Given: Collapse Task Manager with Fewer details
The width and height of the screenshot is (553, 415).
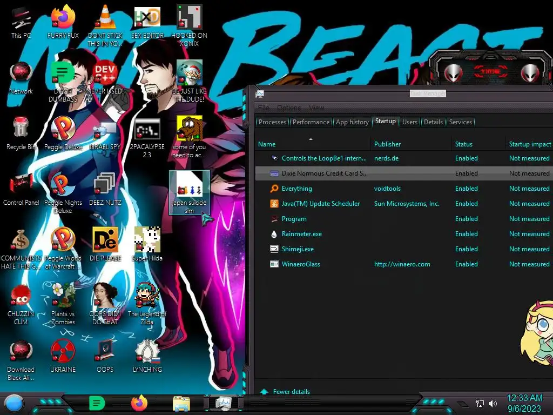Looking at the screenshot, I should 285,392.
